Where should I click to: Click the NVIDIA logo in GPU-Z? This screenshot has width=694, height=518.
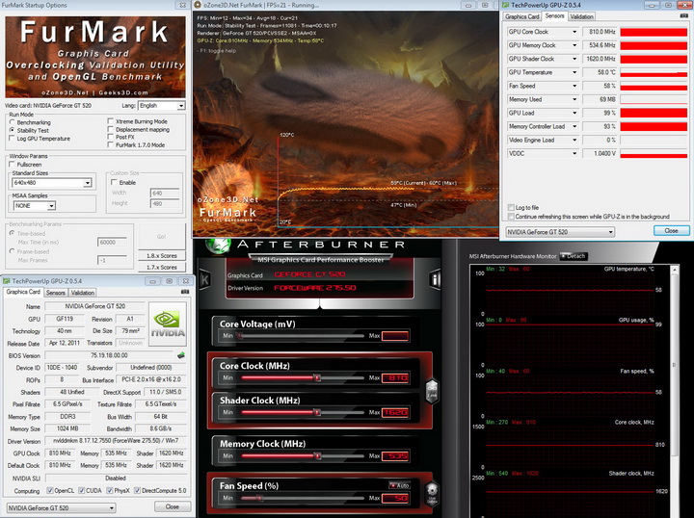[x=168, y=324]
